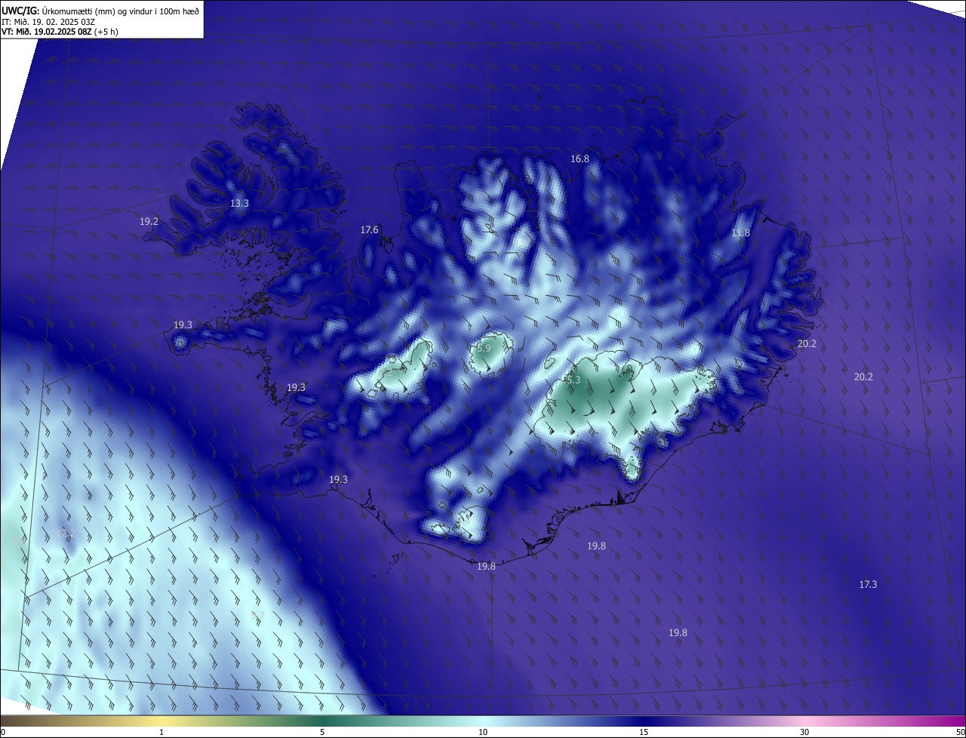
Task: Select the 17.3 value label over the sea
Action: [868, 585]
